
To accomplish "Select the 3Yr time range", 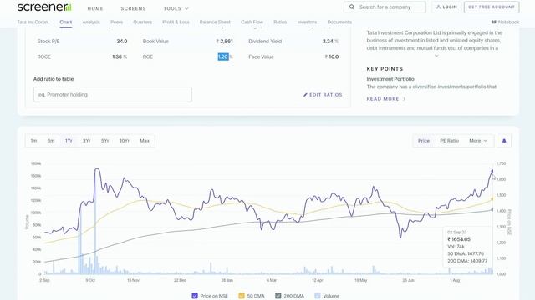I will 87,141.
